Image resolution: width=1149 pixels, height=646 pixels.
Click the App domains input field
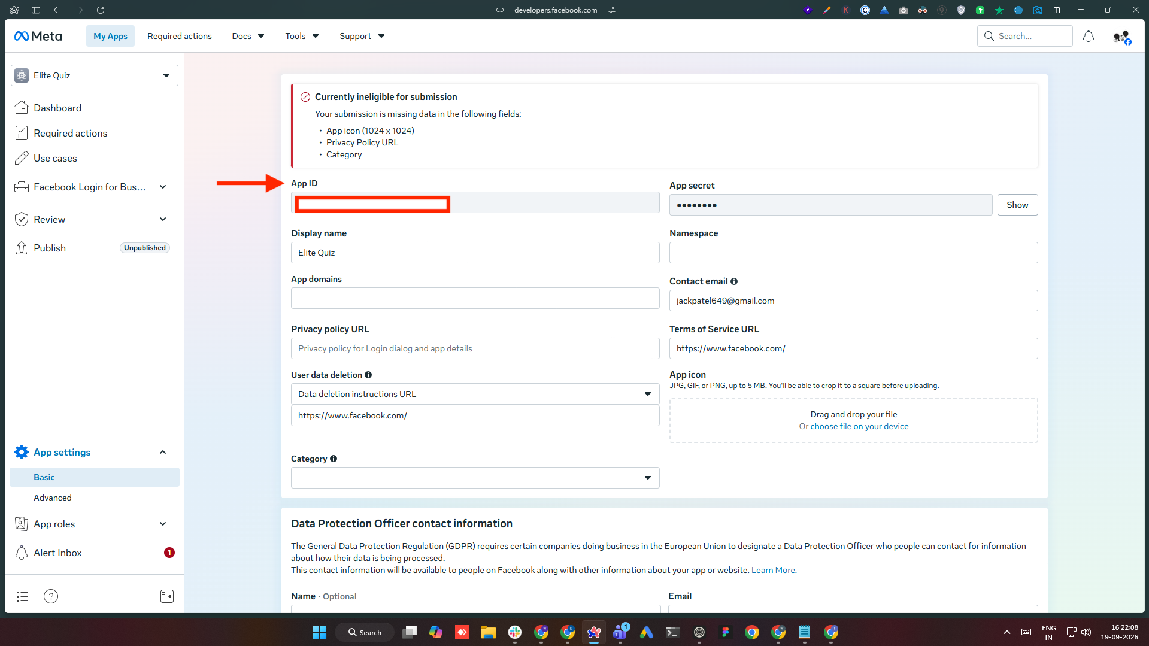tap(475, 298)
